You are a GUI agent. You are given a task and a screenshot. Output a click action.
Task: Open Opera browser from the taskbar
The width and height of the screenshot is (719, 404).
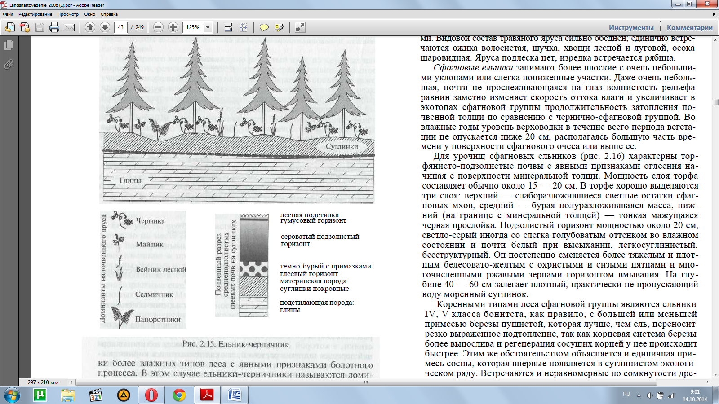pos(151,395)
